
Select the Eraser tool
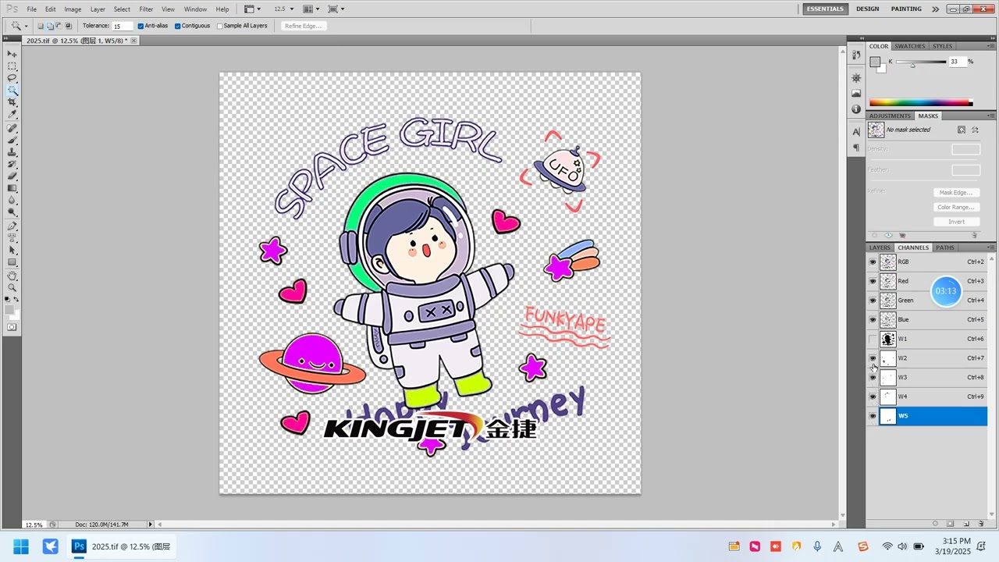pyautogui.click(x=12, y=176)
